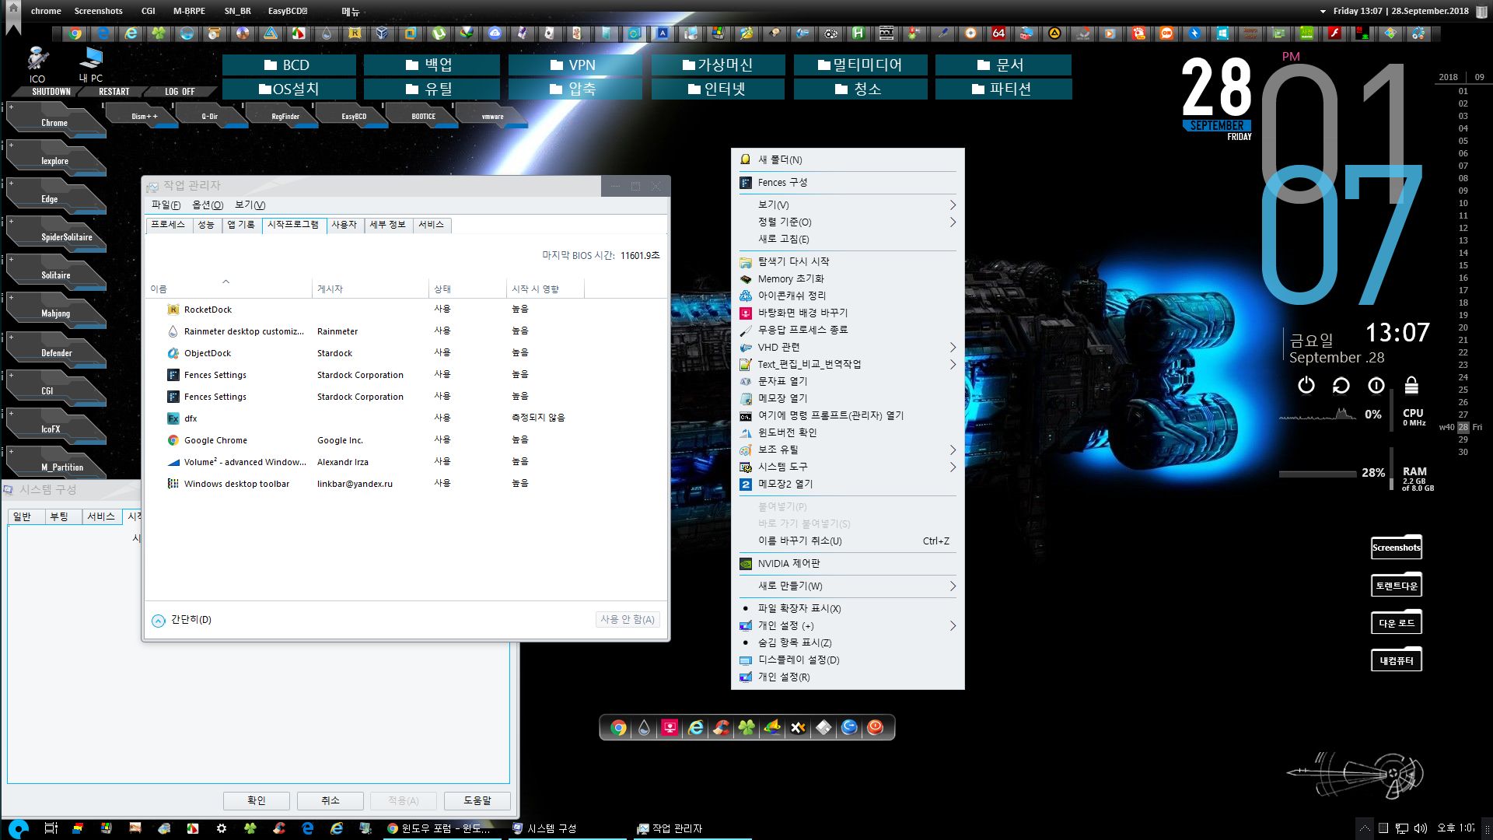Select 새 폴더(N) in the context menu

[x=848, y=159]
